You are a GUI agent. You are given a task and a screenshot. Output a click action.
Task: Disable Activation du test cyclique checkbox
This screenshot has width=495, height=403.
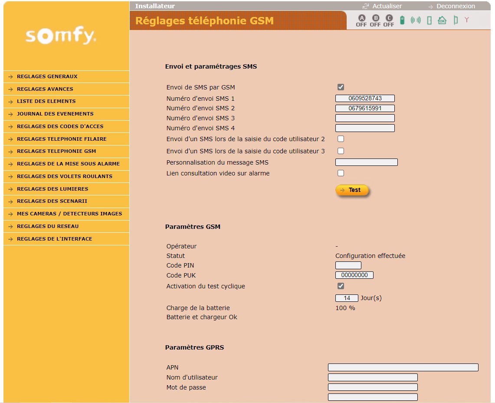point(341,286)
